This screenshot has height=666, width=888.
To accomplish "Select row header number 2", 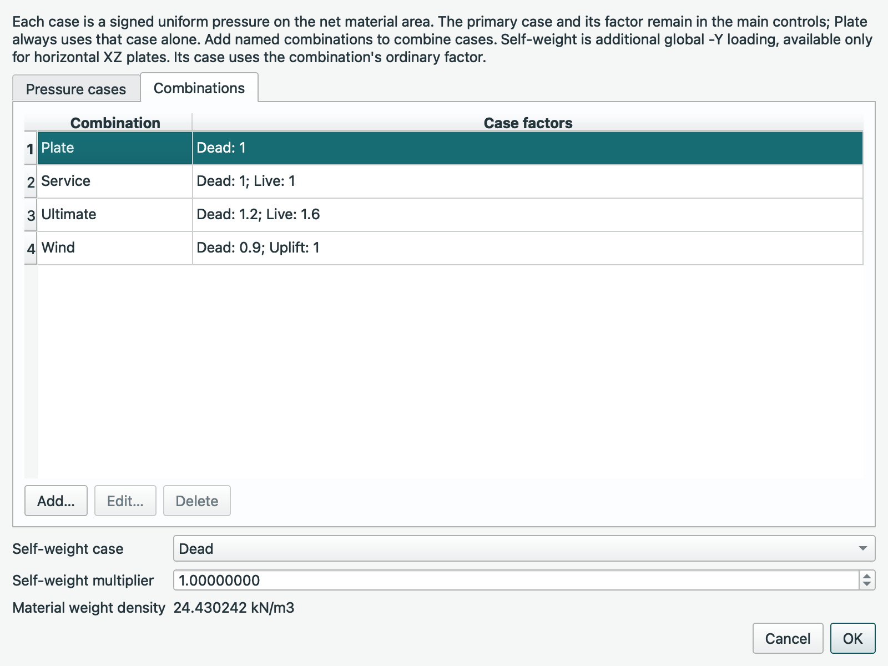I will (31, 181).
